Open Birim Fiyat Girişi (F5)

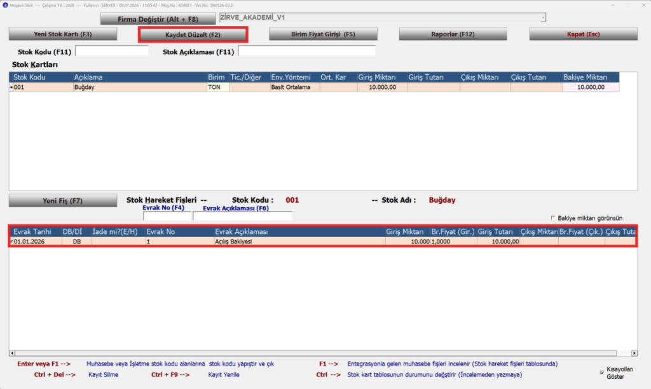pyautogui.click(x=323, y=34)
